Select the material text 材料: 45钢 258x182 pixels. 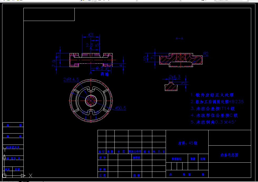point(188,143)
